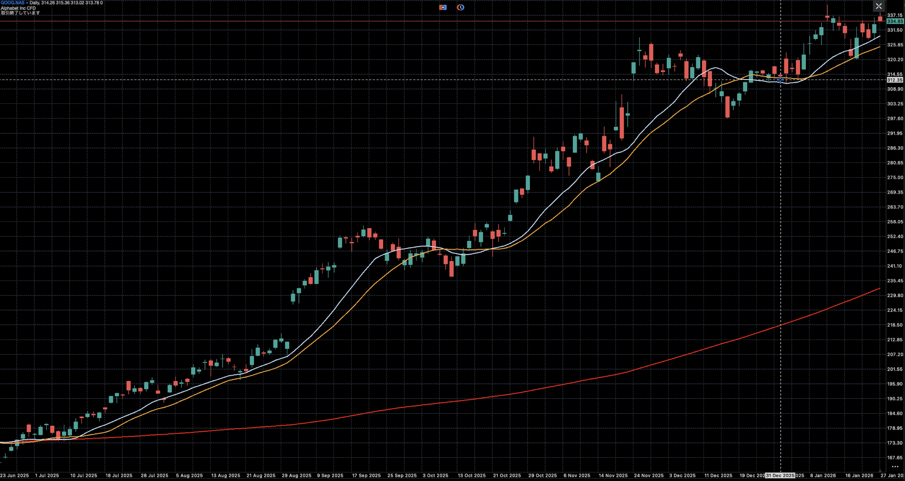Image resolution: width=905 pixels, height=481 pixels.
Task: Click the red-blue trade panel icon
Action: (x=443, y=8)
